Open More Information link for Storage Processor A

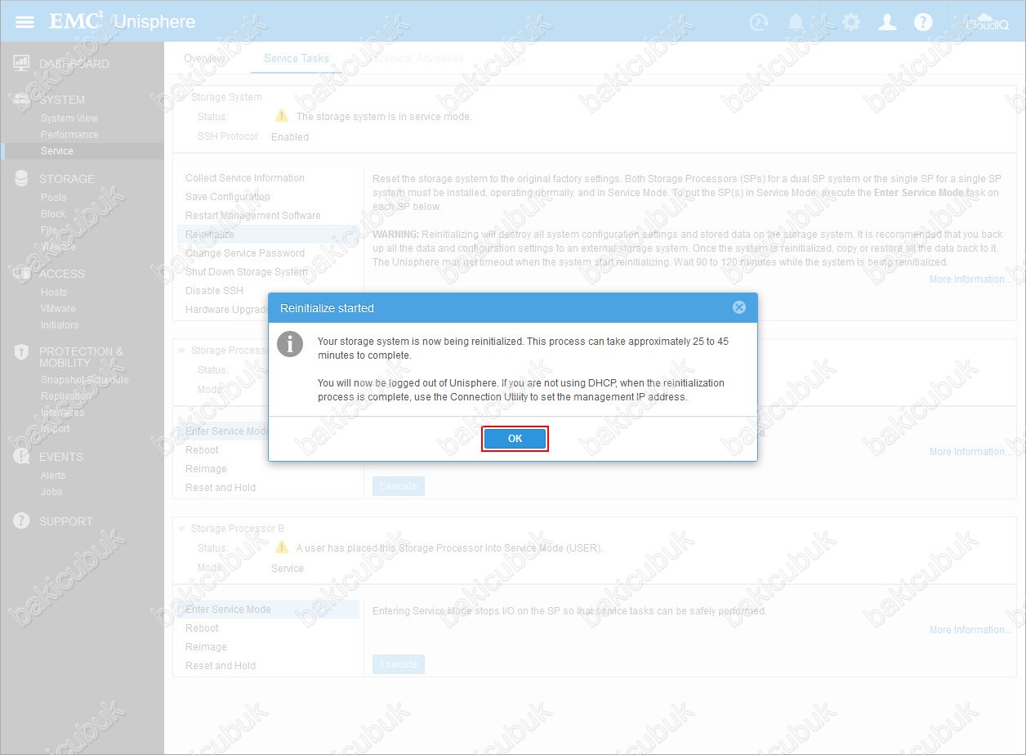[x=970, y=452]
